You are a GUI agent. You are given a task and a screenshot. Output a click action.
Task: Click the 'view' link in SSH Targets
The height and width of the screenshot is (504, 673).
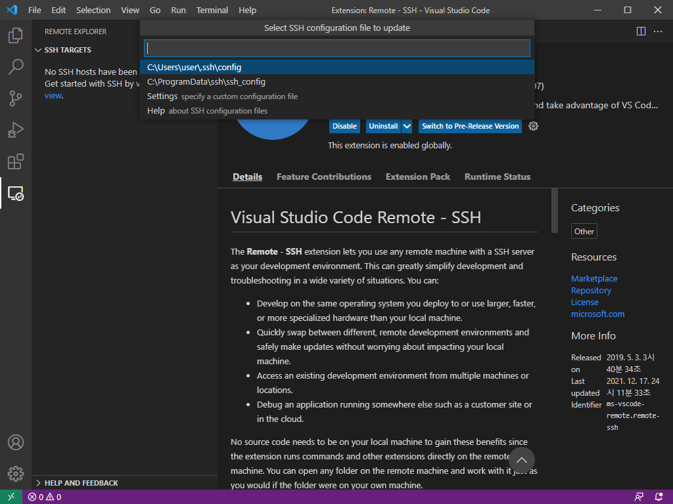coord(53,96)
